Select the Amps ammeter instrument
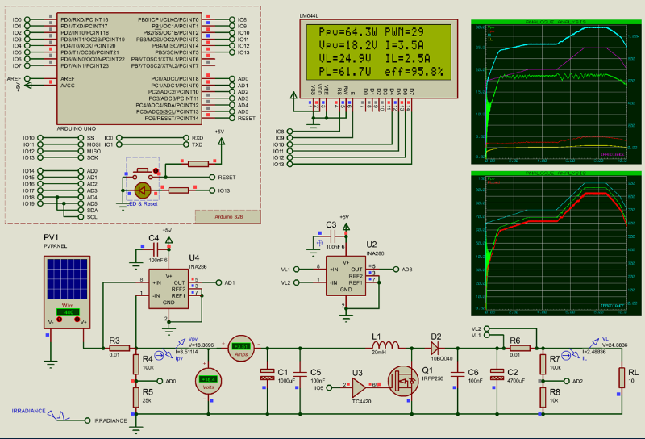Screen dimensions: 645x439 pos(241,349)
